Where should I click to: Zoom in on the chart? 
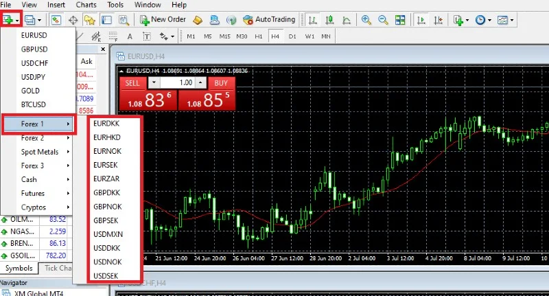366,20
